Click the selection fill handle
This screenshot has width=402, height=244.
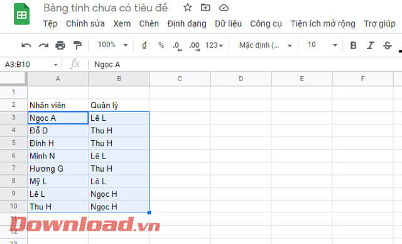pos(149,213)
